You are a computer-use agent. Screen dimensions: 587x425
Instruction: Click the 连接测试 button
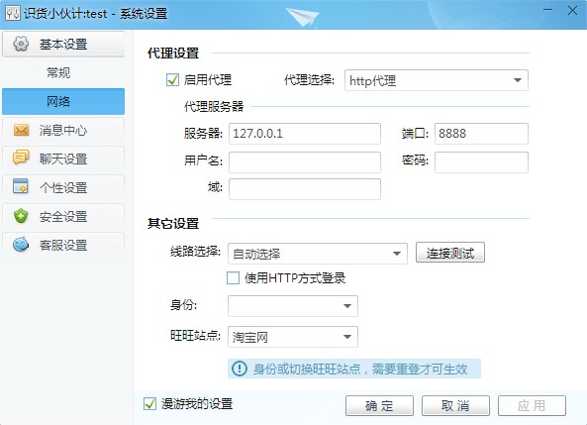[450, 253]
